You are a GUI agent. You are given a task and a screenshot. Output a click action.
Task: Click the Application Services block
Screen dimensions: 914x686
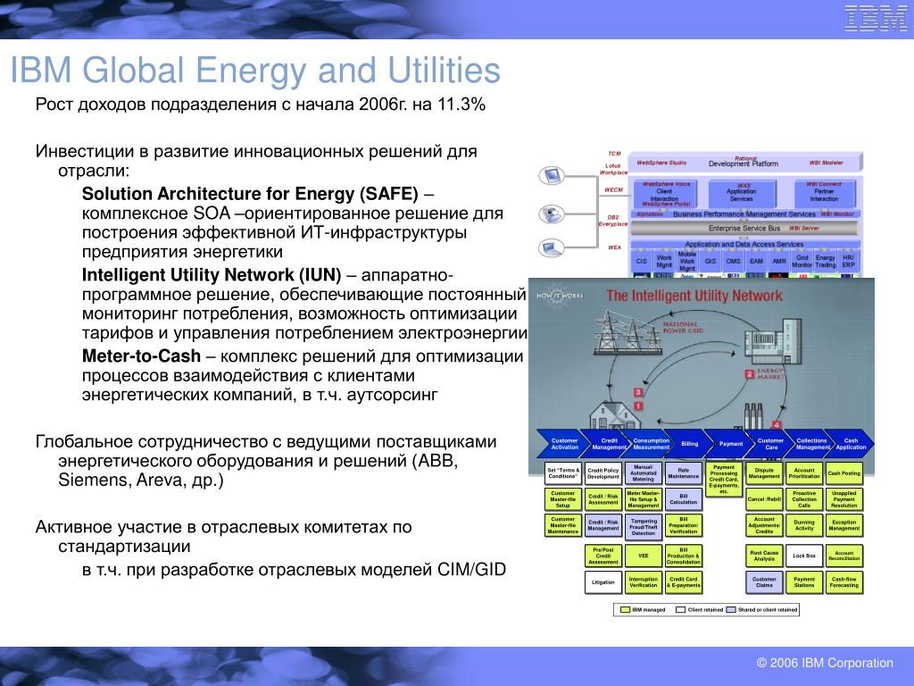pyautogui.click(x=742, y=194)
